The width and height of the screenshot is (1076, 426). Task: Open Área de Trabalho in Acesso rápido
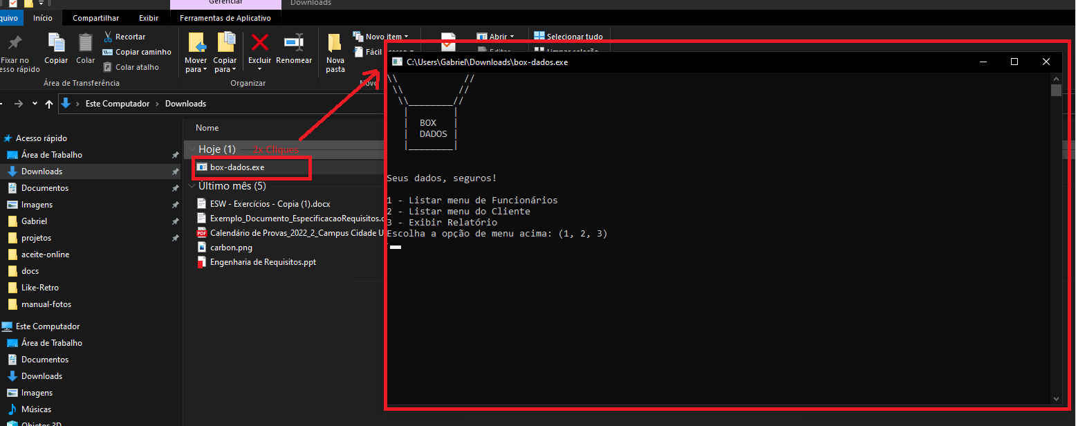click(x=45, y=155)
